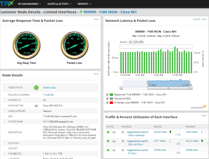The height and width of the screenshot is (159, 209).
Task: Set chart zoom to 1h
Action: pyautogui.click(x=130, y=42)
